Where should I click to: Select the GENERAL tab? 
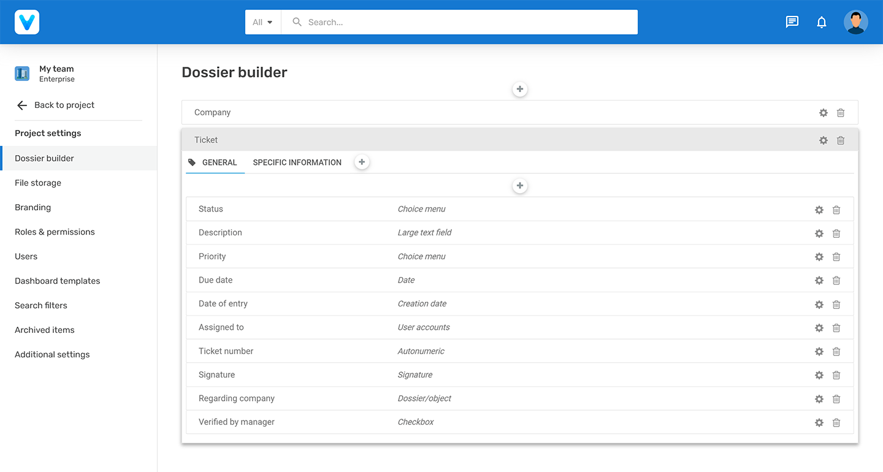pos(219,162)
